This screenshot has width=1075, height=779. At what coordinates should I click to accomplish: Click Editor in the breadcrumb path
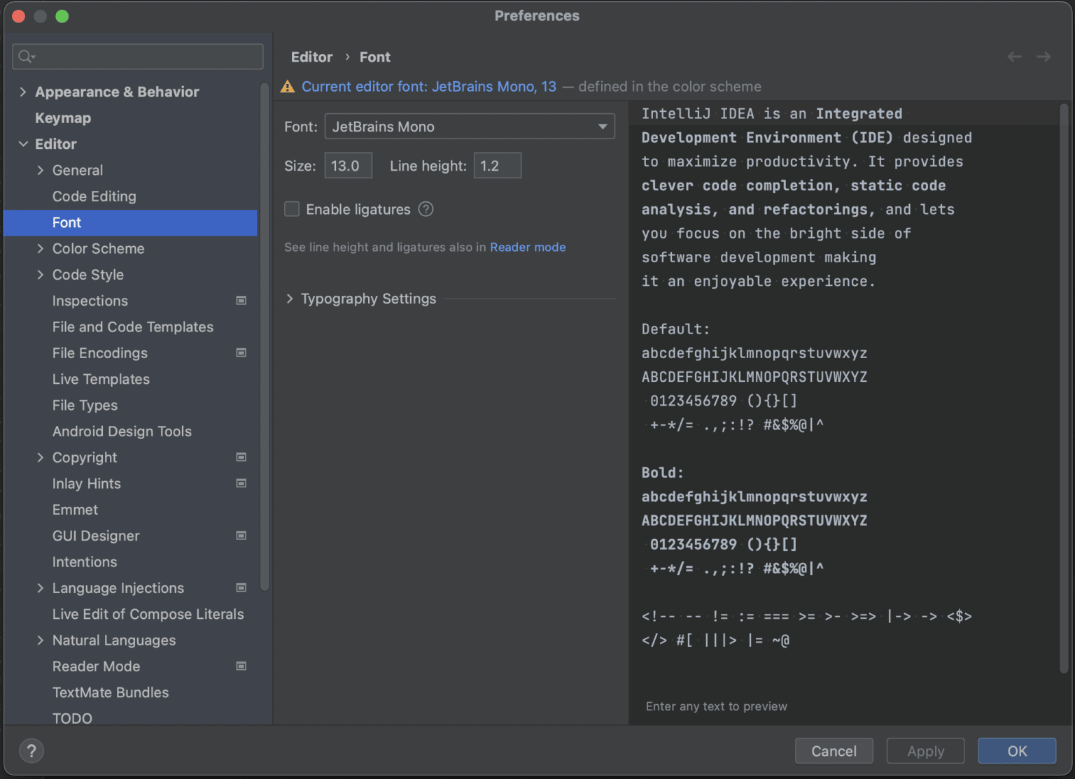(x=311, y=57)
